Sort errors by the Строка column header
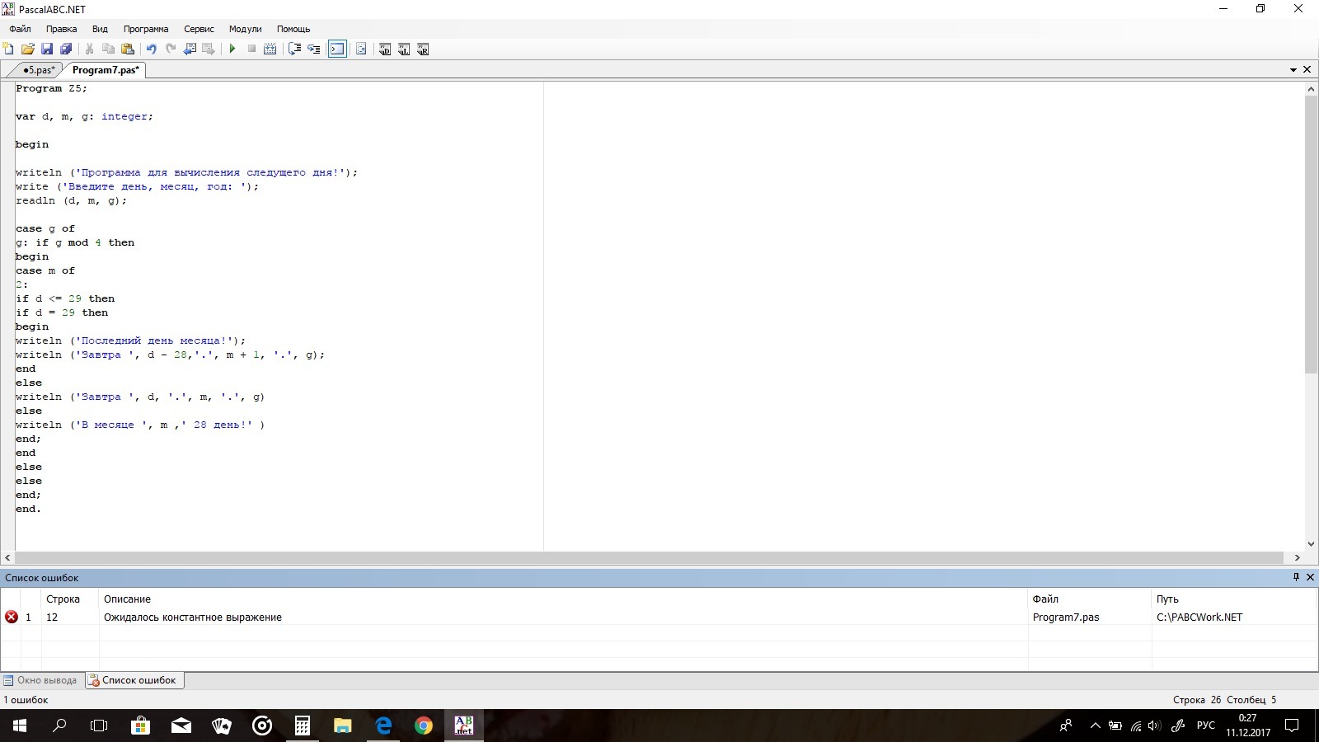 point(63,599)
